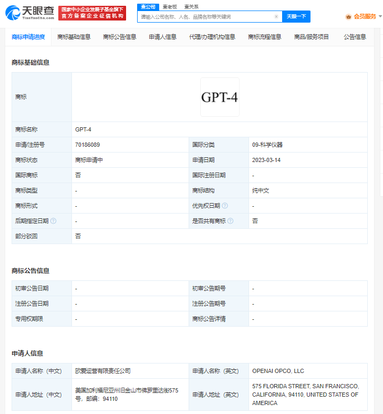Click the 国际商标 label cell

42,175
